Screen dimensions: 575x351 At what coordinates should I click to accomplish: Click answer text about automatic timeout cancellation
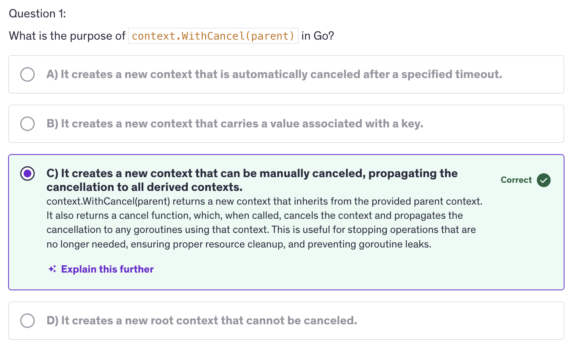point(274,74)
